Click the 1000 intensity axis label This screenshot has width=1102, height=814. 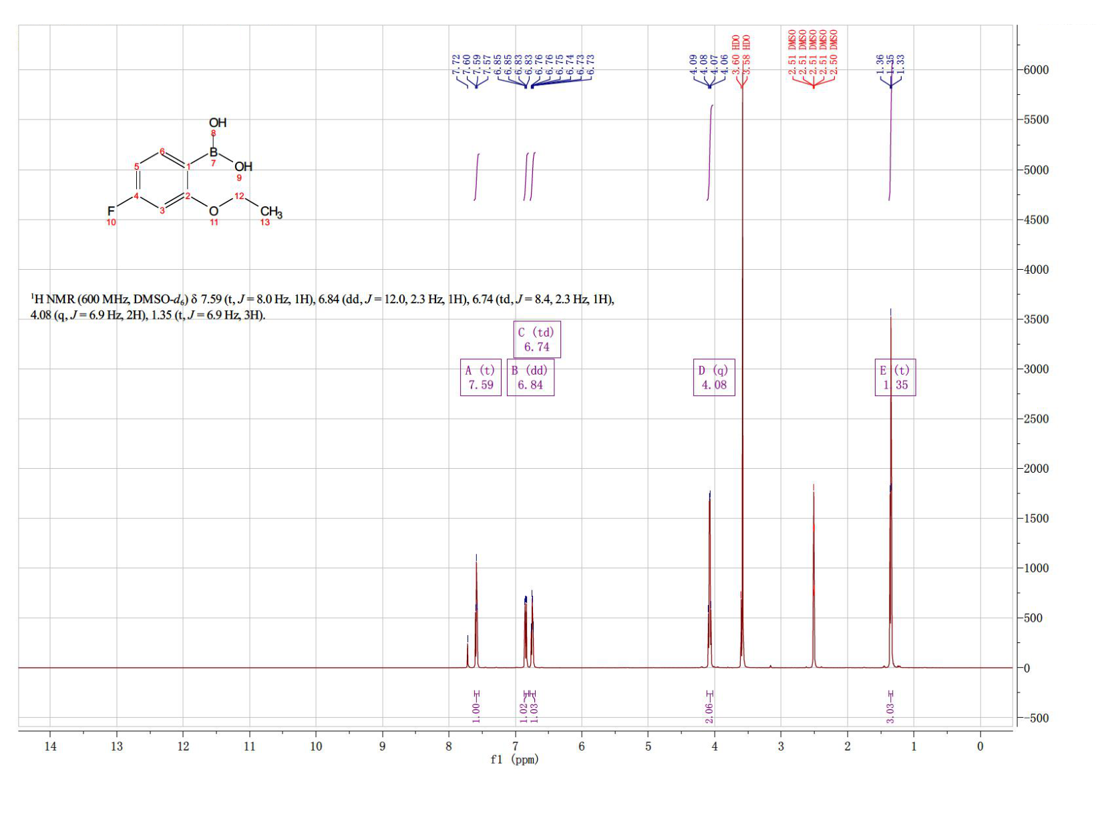pos(1035,568)
